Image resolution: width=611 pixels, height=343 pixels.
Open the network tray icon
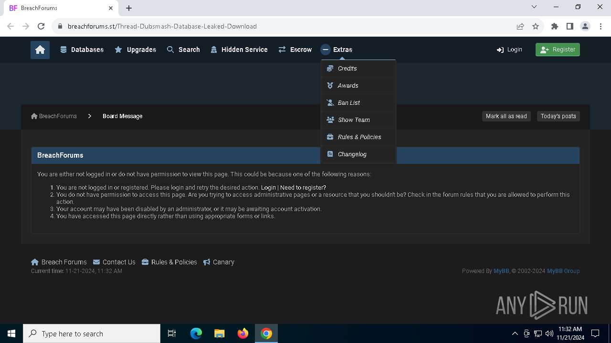(537, 333)
